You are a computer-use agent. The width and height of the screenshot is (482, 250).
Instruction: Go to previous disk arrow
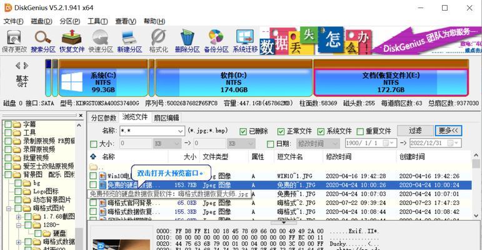click(x=18, y=66)
